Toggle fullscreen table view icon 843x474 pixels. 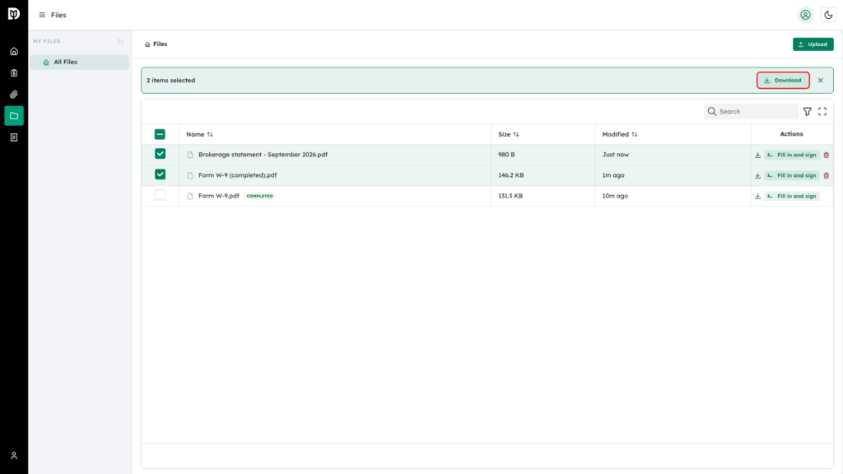tap(822, 111)
